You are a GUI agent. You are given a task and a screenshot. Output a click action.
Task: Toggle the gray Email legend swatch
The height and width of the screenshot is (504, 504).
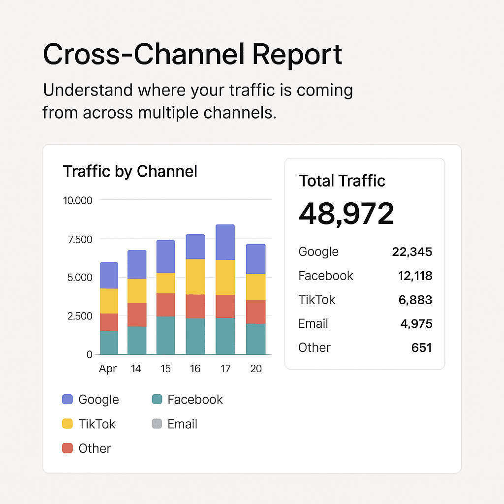[157, 424]
